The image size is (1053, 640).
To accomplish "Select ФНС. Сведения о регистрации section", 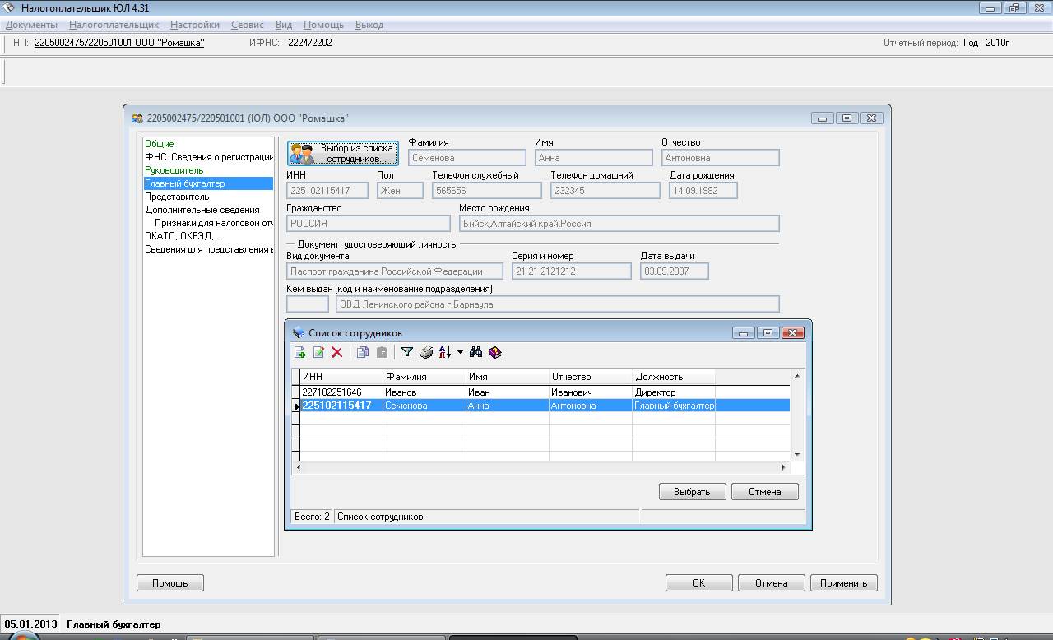I will point(208,157).
